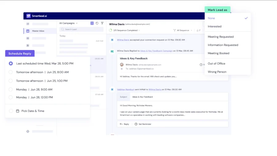Open the All Sequence filter dropdown
The height and width of the screenshot is (156, 277).
click(x=183, y=30)
